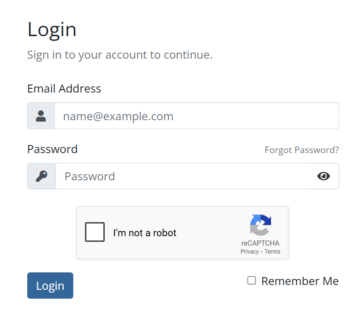Click the name@example.com placeholder text
This screenshot has width=356, height=309.
pyautogui.click(x=118, y=116)
